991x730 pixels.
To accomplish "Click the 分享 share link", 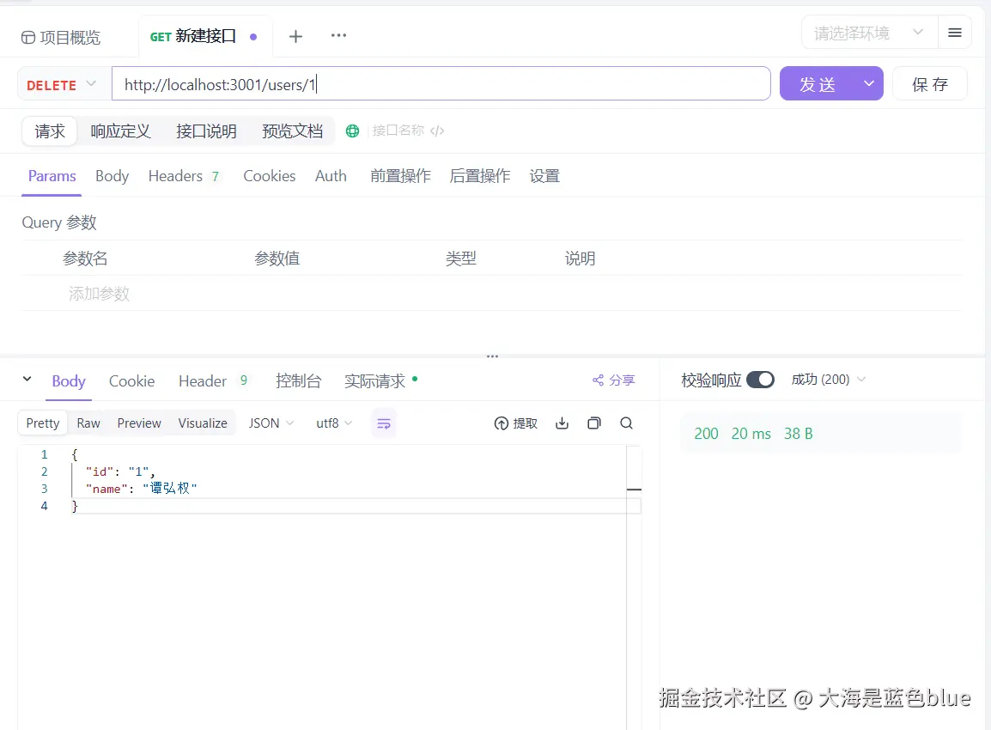I will pyautogui.click(x=614, y=380).
